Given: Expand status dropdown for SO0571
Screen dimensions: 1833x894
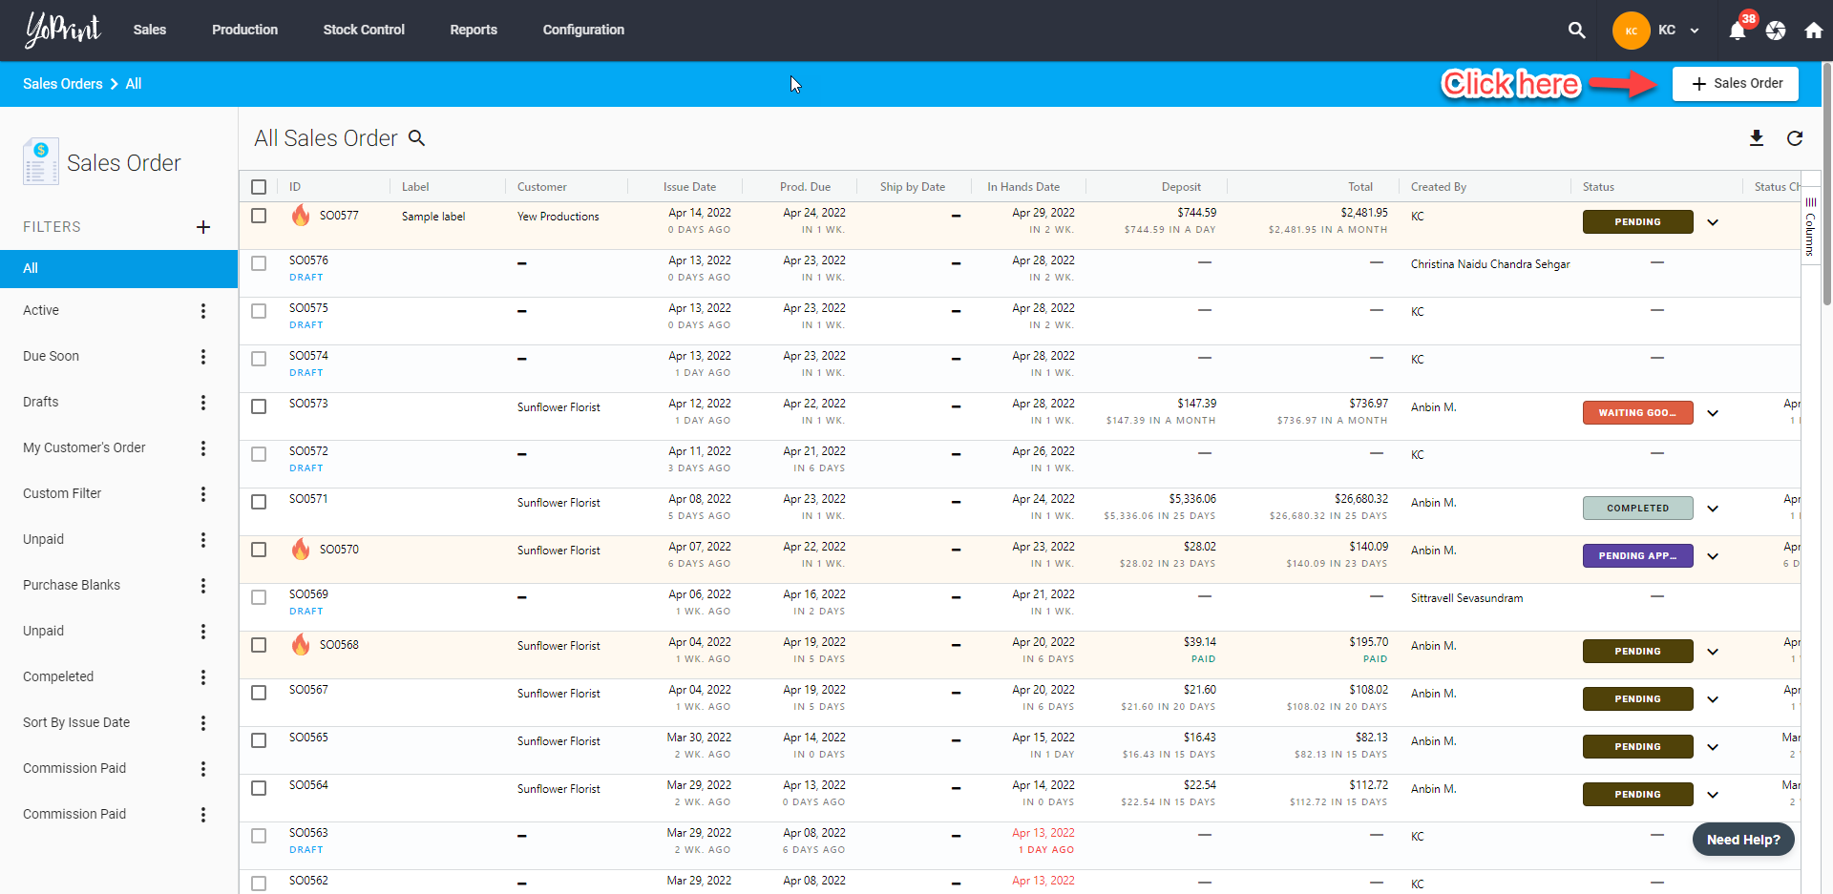Looking at the screenshot, I should coord(1713,509).
